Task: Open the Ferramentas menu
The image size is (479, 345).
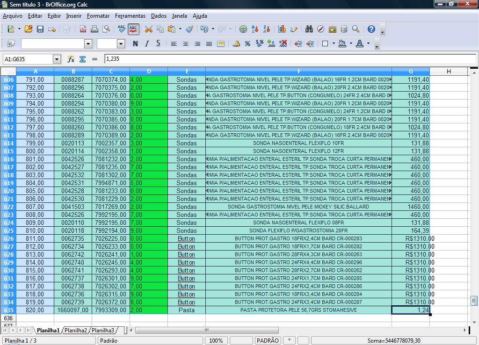Action: 130,16
